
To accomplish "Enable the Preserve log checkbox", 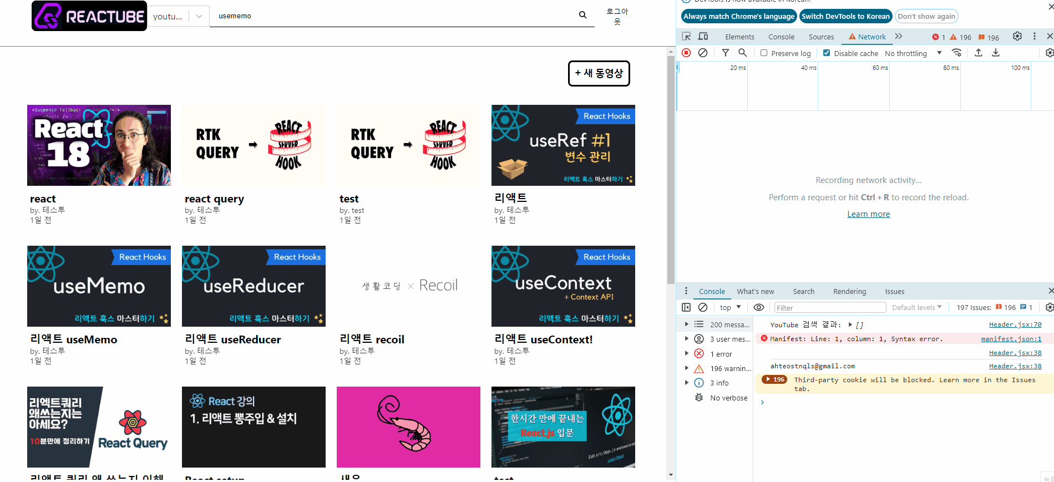I will [764, 53].
